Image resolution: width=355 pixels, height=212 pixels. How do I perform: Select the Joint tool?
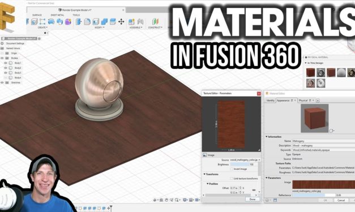140,21
